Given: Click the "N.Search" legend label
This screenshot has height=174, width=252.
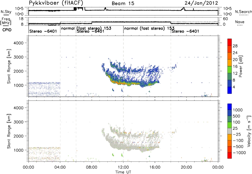Looking at the screenshot, I should 243,12.
